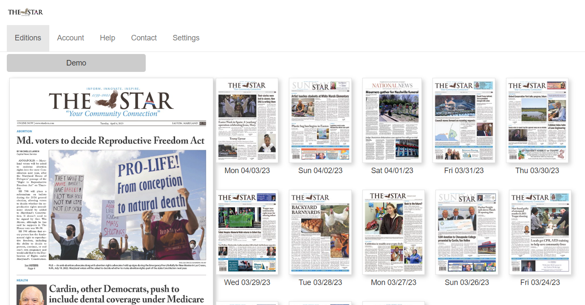
Task: Open the Thu 03/30/23 edition thumbnail
Action: (537, 120)
